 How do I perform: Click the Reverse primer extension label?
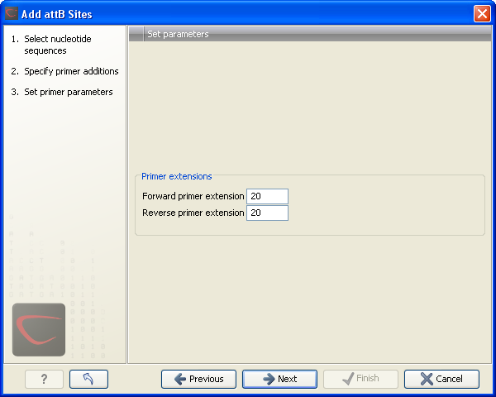click(193, 213)
